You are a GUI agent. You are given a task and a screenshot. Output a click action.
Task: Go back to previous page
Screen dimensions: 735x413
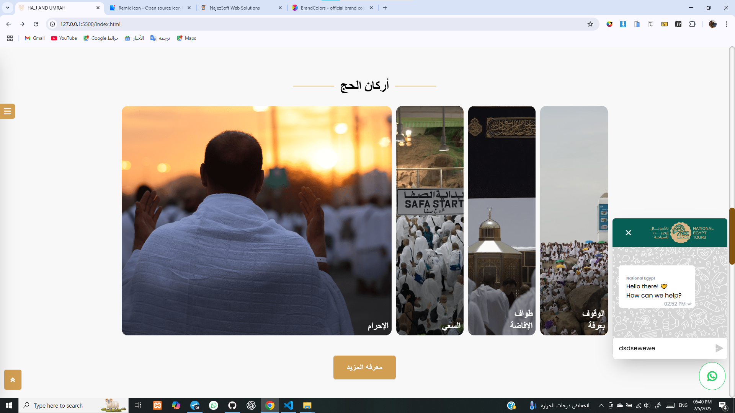8,24
